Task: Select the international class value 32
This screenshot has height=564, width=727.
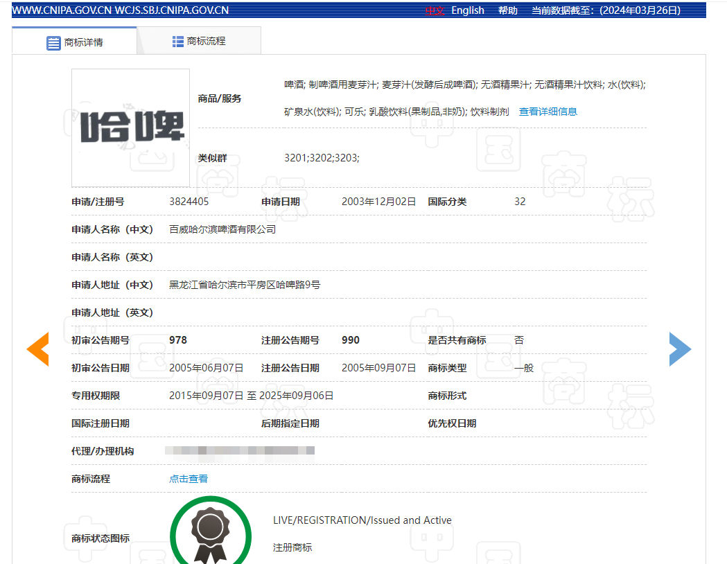Action: 520,202
